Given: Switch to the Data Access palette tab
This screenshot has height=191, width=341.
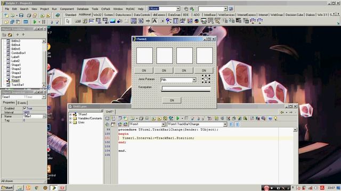Looking at the screenshot, I should pos(123,15).
